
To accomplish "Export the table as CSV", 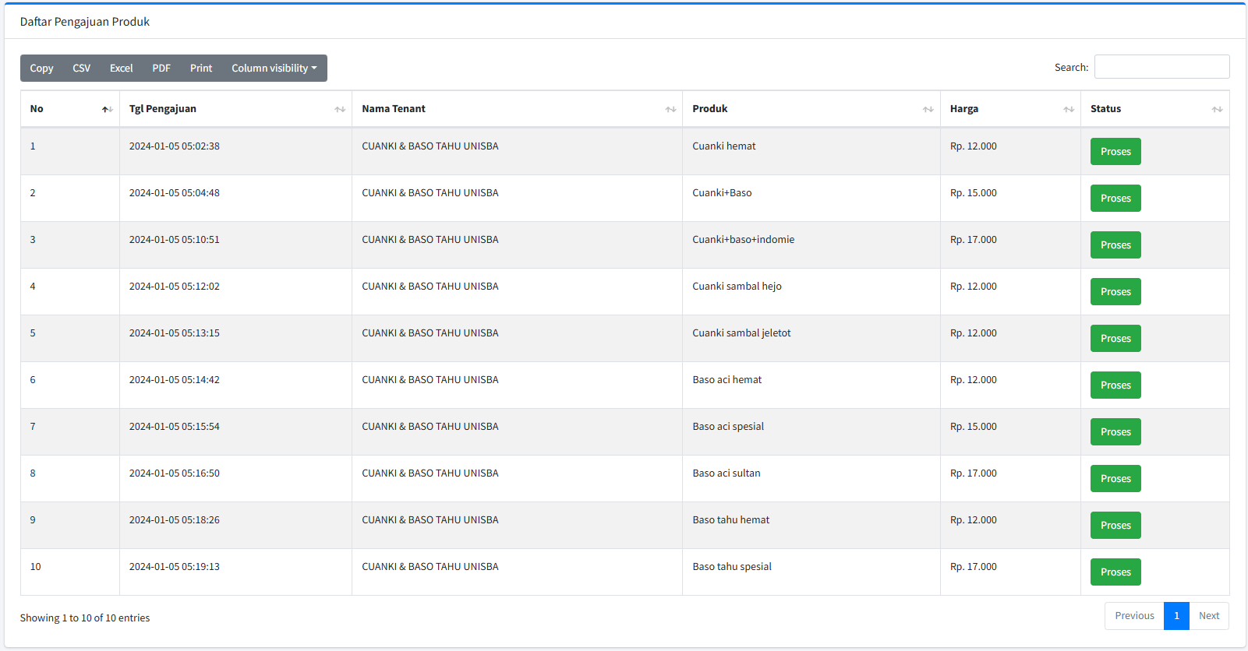I will pyautogui.click(x=81, y=69).
